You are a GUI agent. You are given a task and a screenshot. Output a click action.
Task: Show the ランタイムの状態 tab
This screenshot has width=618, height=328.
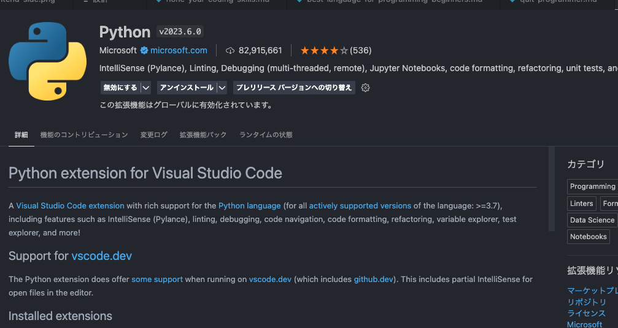266,135
